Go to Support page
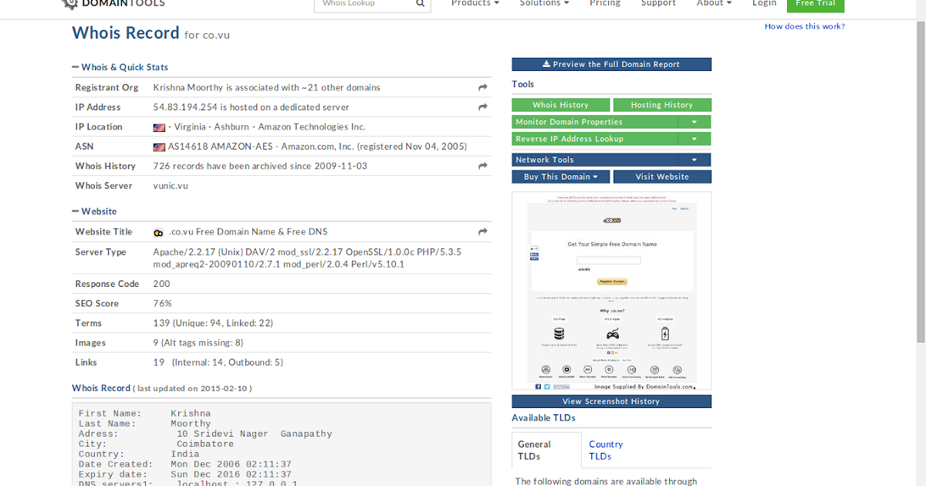926x486 pixels. [x=659, y=4]
